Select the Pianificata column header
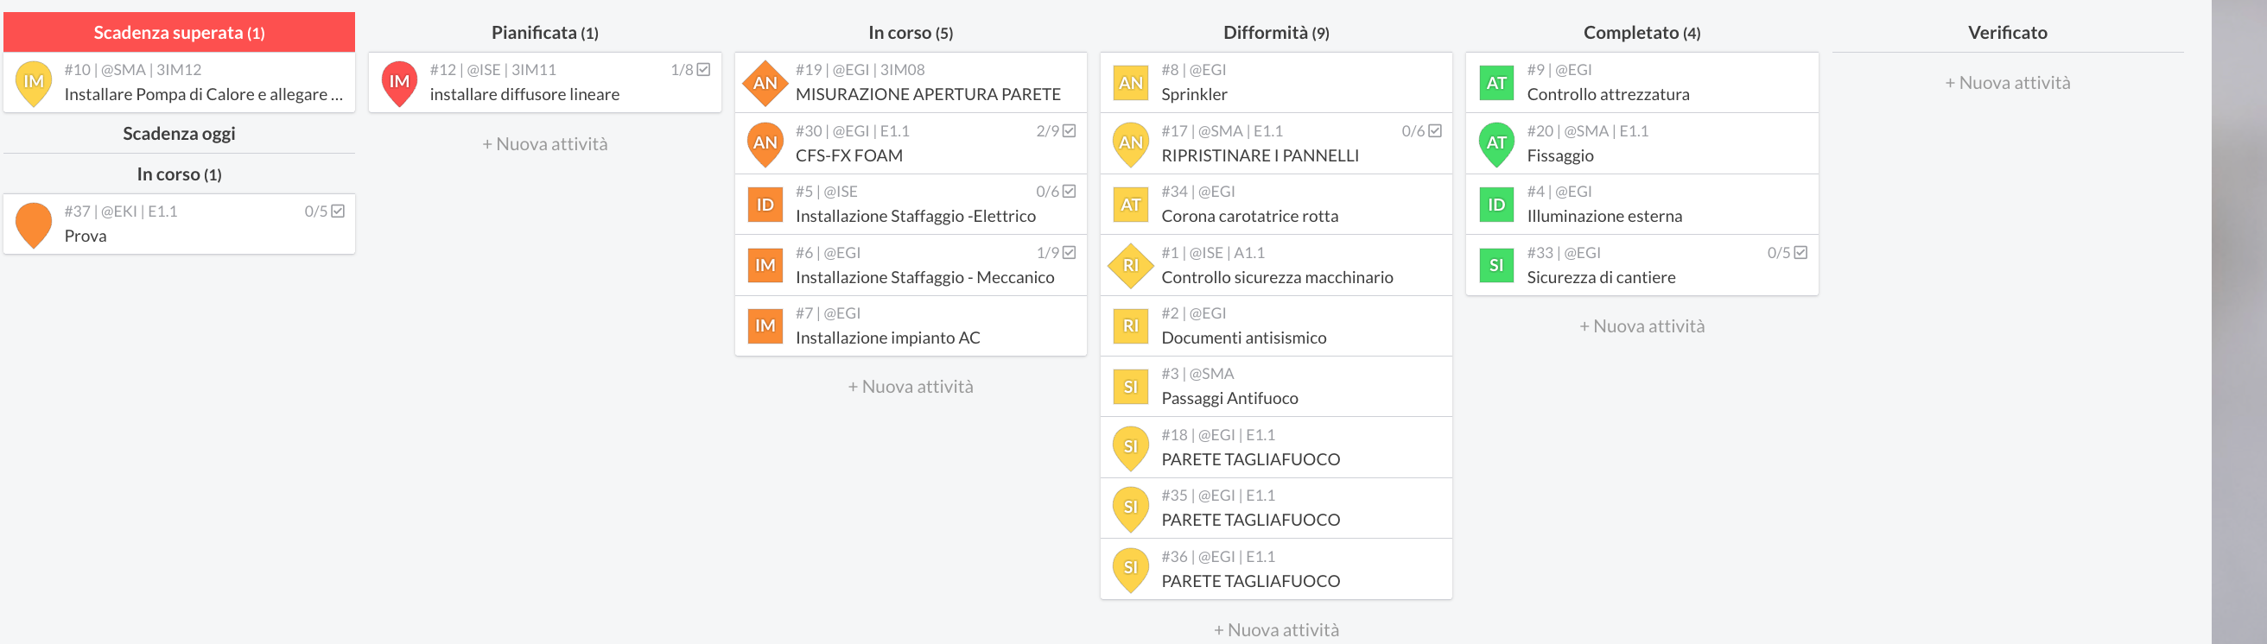Viewport: 2267px width, 644px height. click(545, 33)
